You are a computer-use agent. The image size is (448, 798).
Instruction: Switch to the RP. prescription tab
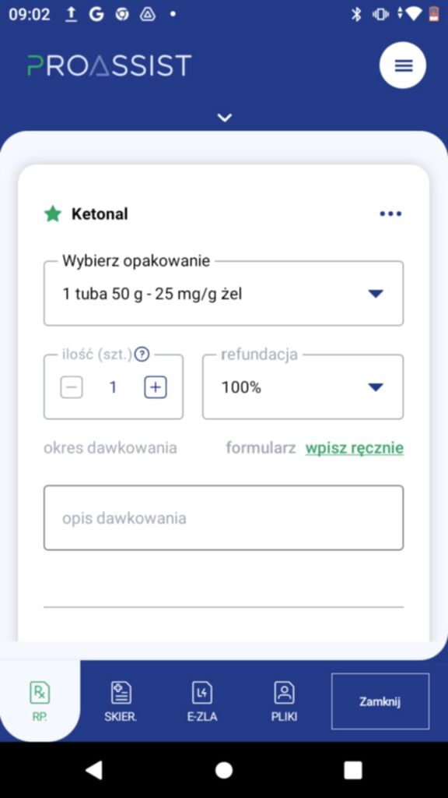point(40,701)
